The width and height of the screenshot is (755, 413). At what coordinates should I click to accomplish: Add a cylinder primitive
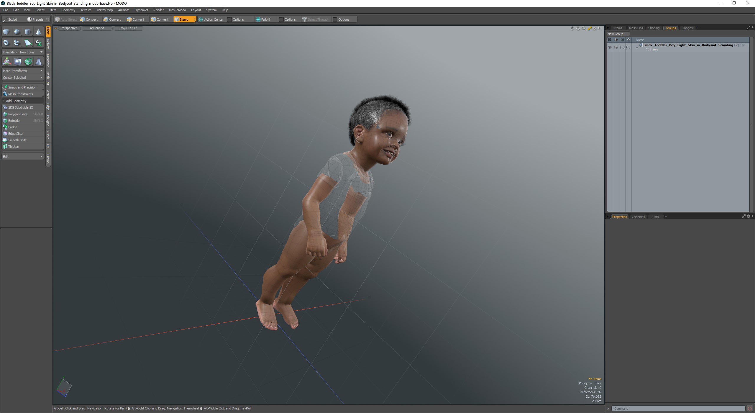tap(28, 32)
